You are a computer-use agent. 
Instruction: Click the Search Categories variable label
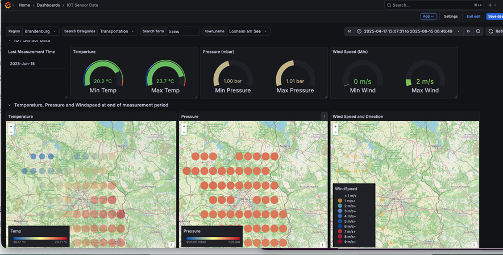[x=80, y=31]
